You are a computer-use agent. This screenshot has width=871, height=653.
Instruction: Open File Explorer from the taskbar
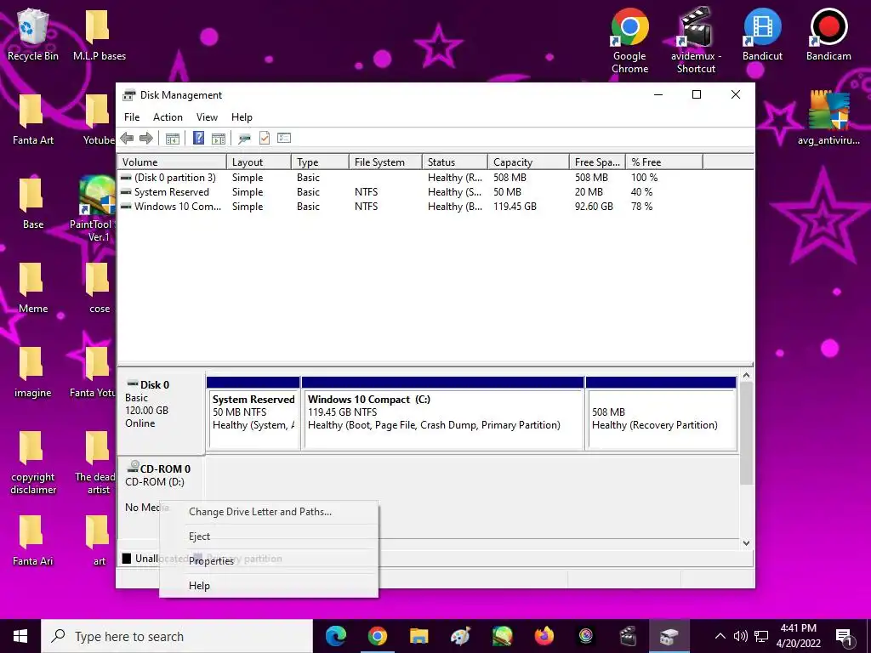pos(418,636)
